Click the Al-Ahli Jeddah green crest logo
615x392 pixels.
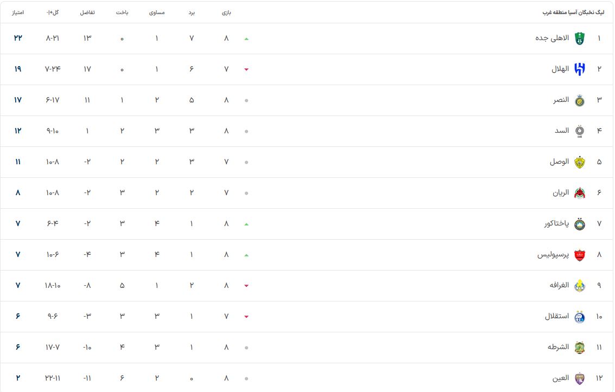(580, 38)
